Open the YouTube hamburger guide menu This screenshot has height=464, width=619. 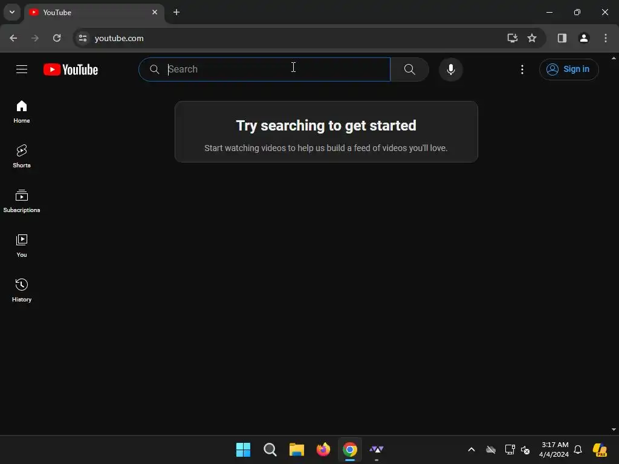coord(22,69)
